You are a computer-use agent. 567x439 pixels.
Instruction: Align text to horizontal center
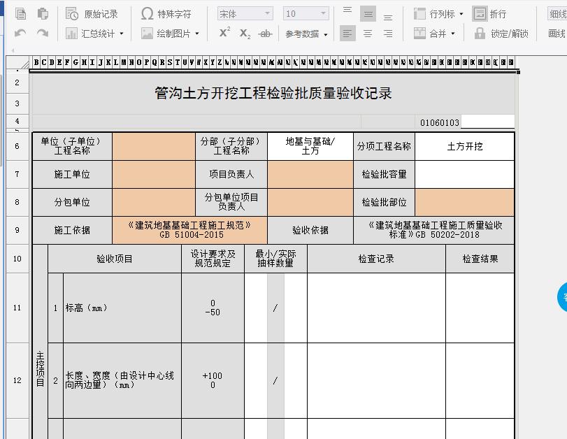click(x=368, y=33)
